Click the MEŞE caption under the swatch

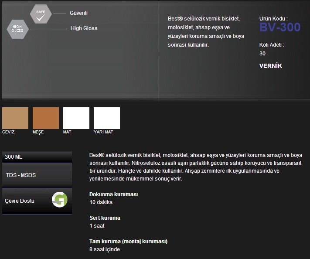38,132
